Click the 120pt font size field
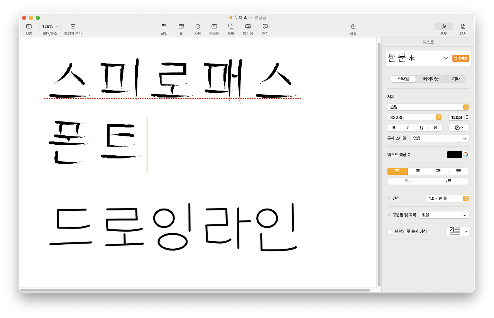The image size is (494, 318). coord(456,117)
